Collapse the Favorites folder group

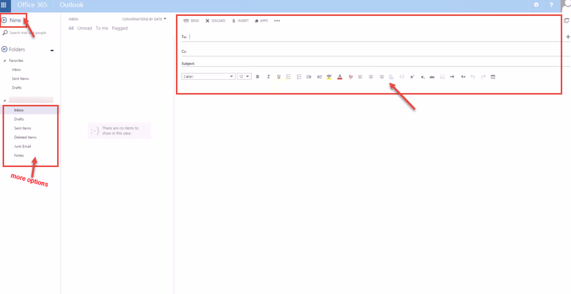point(4,61)
